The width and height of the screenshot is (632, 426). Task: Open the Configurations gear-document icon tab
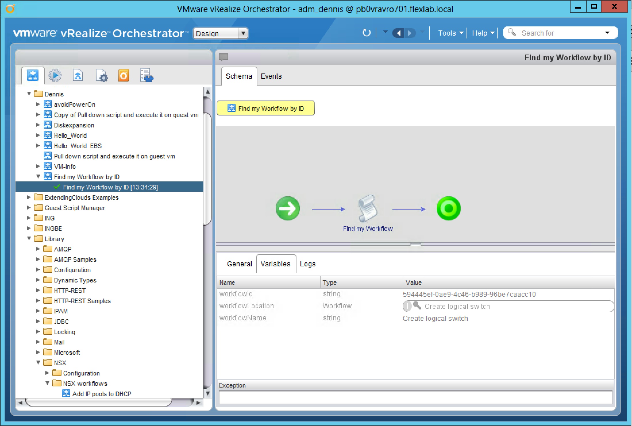[x=102, y=75]
